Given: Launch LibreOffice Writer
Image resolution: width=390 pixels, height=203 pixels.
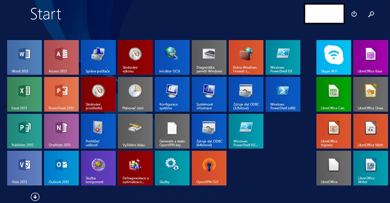Looking at the screenshot, I should tap(371, 168).
